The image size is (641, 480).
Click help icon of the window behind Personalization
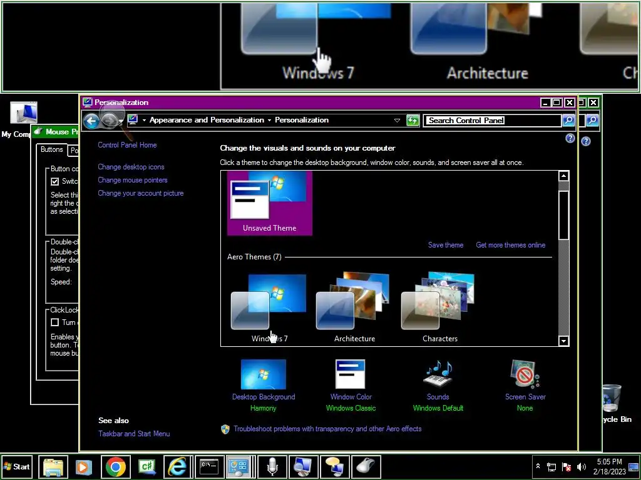coord(586,141)
